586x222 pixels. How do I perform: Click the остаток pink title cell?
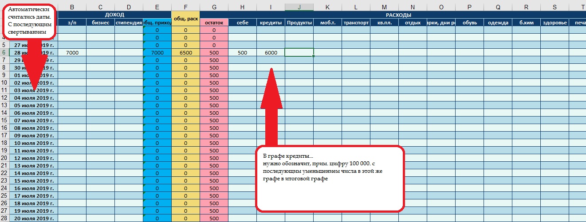pyautogui.click(x=214, y=23)
